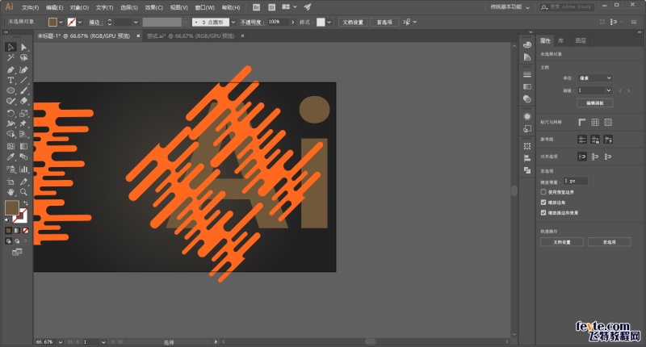Choose the Magic Wand tool
The width and height of the screenshot is (646, 347).
[10, 58]
